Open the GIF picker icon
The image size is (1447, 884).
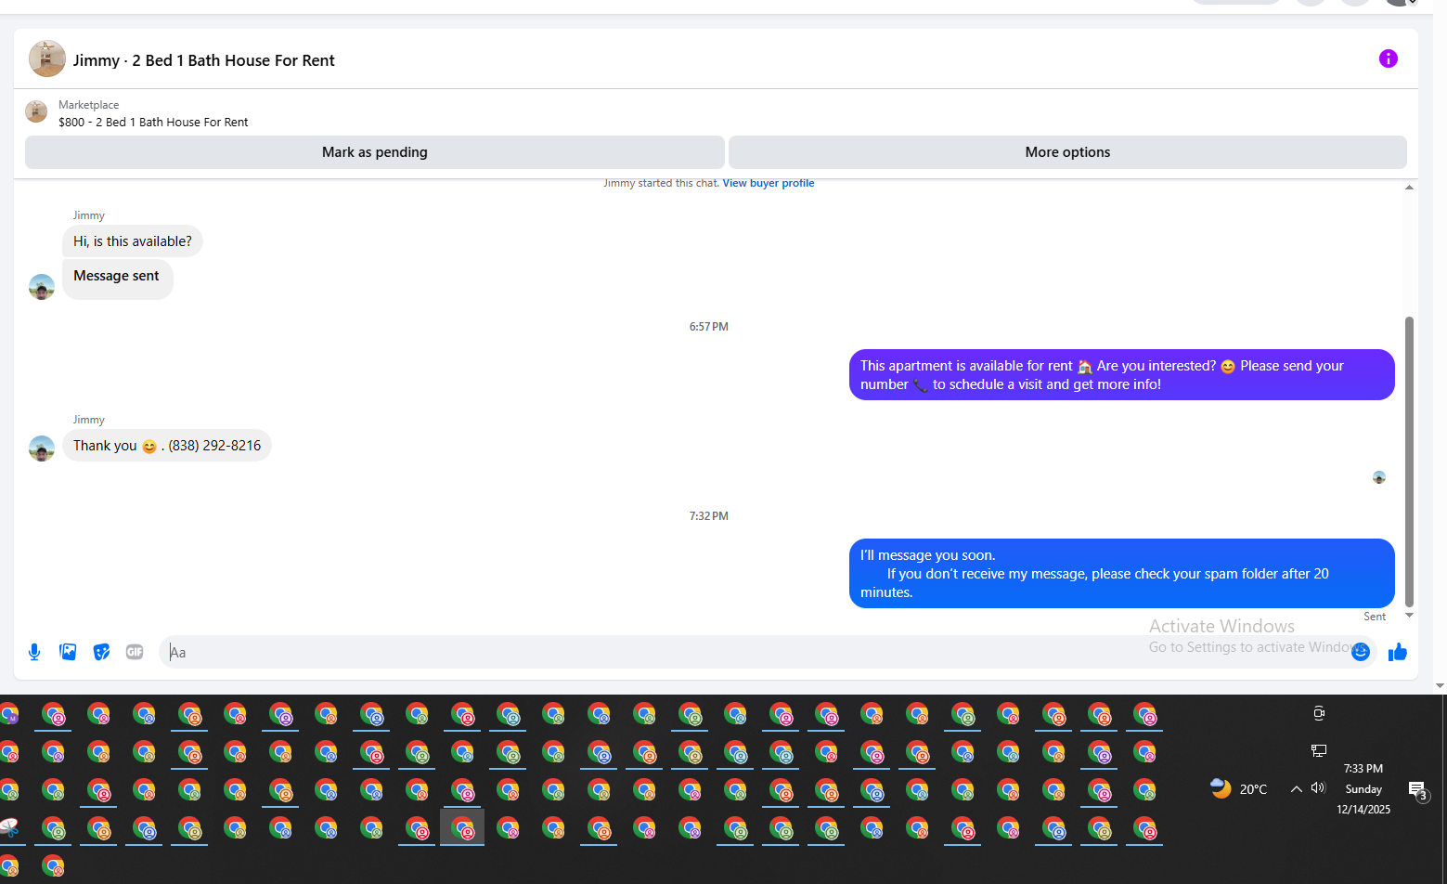tap(135, 652)
